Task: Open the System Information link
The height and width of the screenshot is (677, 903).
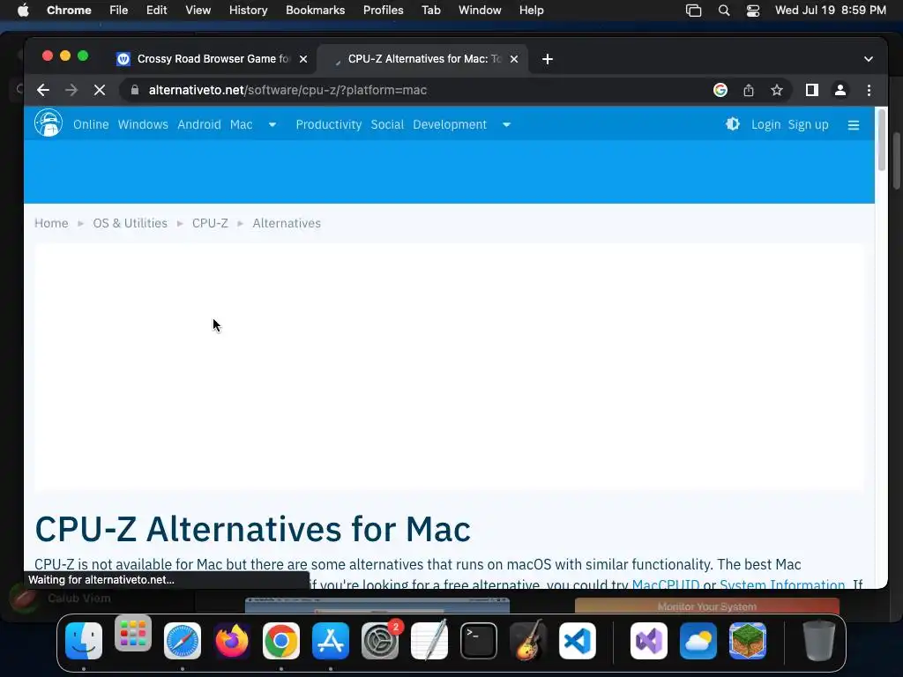Action: coord(782,584)
